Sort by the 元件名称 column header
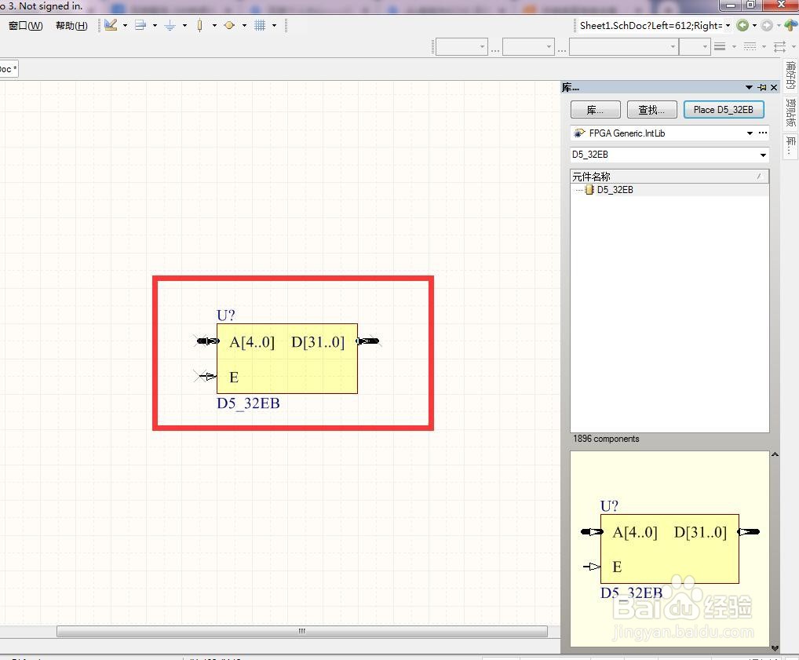This screenshot has width=799, height=660. point(669,177)
